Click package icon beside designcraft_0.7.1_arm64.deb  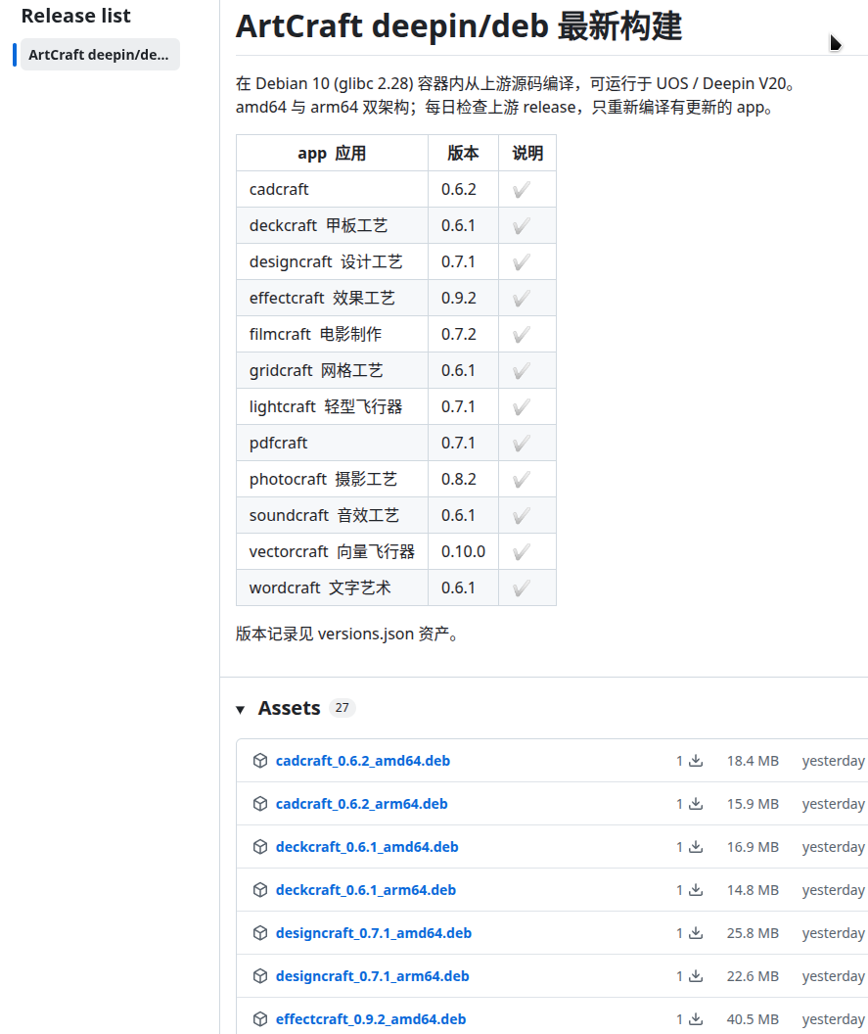260,976
